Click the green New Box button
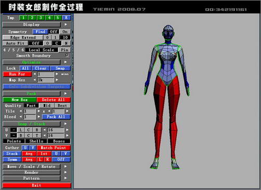 pos(20,100)
